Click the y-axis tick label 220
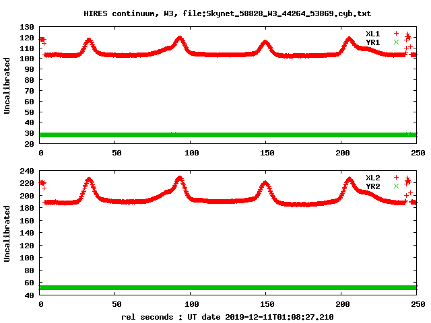 (x=27, y=183)
